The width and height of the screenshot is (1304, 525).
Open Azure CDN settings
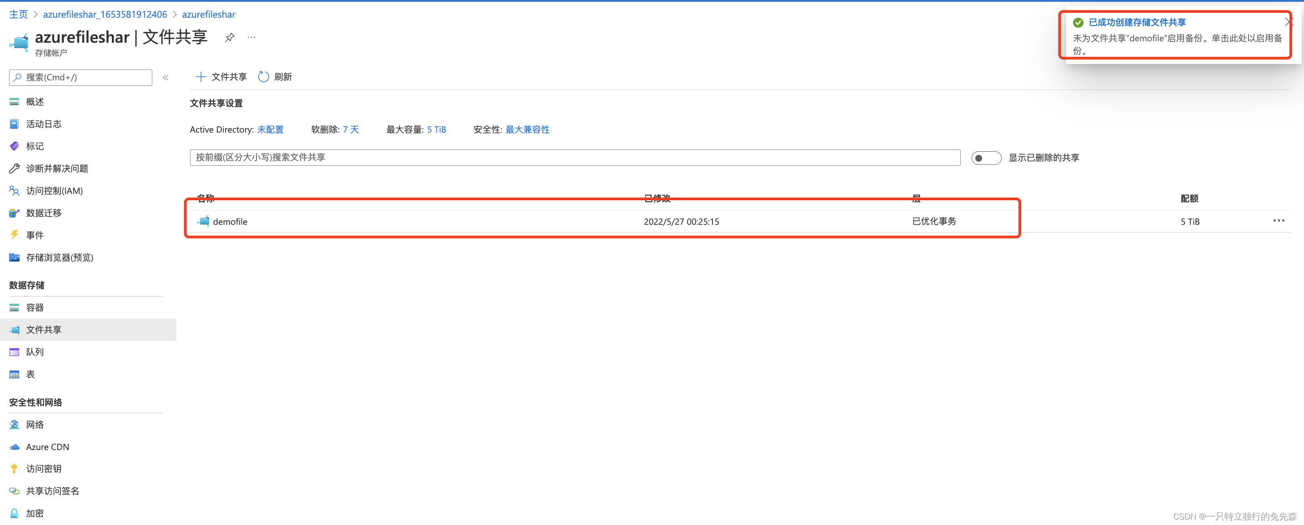point(48,446)
